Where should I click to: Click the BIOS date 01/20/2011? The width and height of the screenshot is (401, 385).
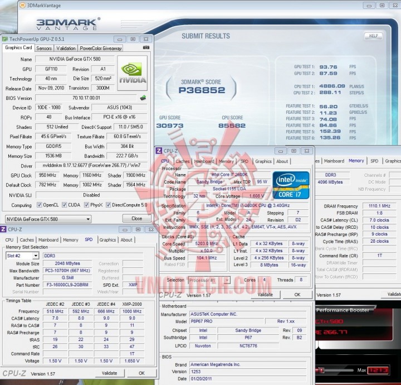tap(248, 379)
